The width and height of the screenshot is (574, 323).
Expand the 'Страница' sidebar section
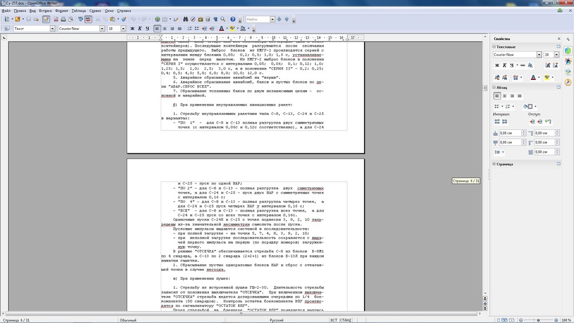(494, 164)
